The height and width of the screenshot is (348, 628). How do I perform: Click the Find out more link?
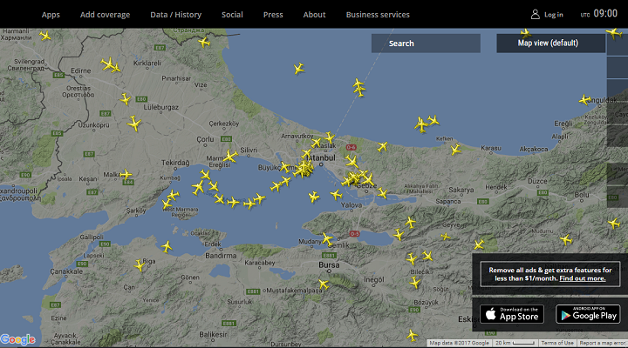(583, 278)
